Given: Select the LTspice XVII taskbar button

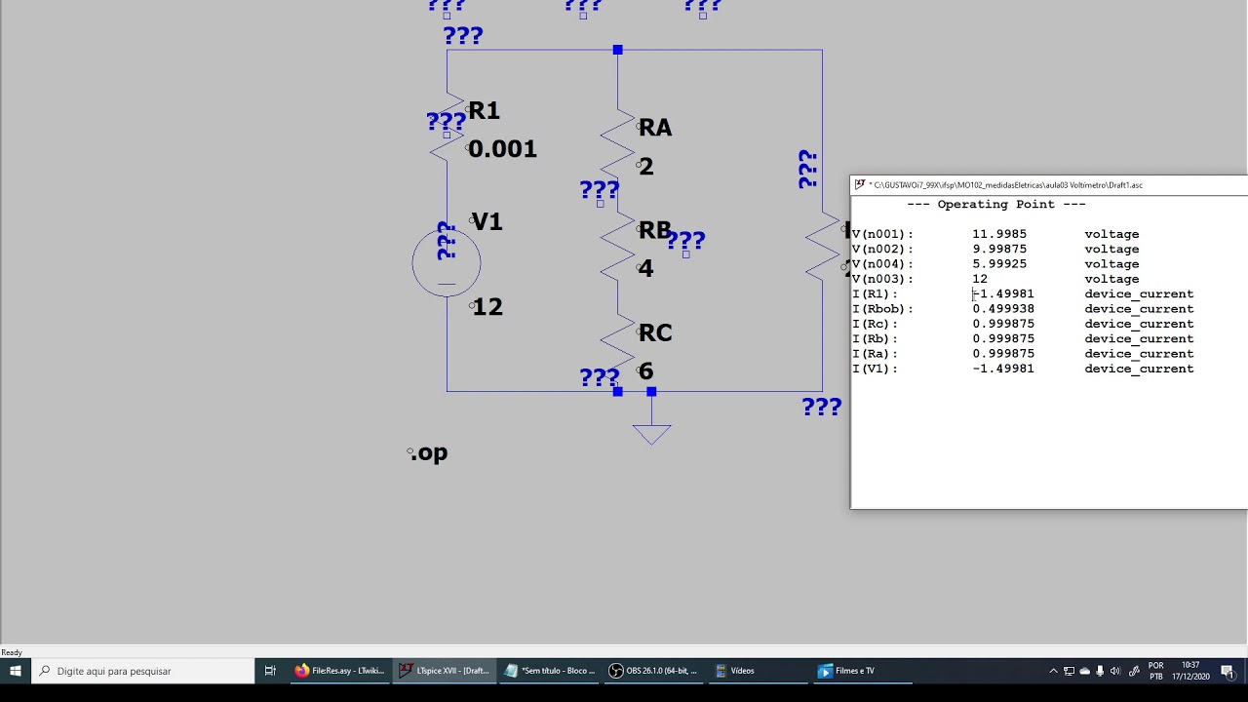Looking at the screenshot, I should point(444,671).
